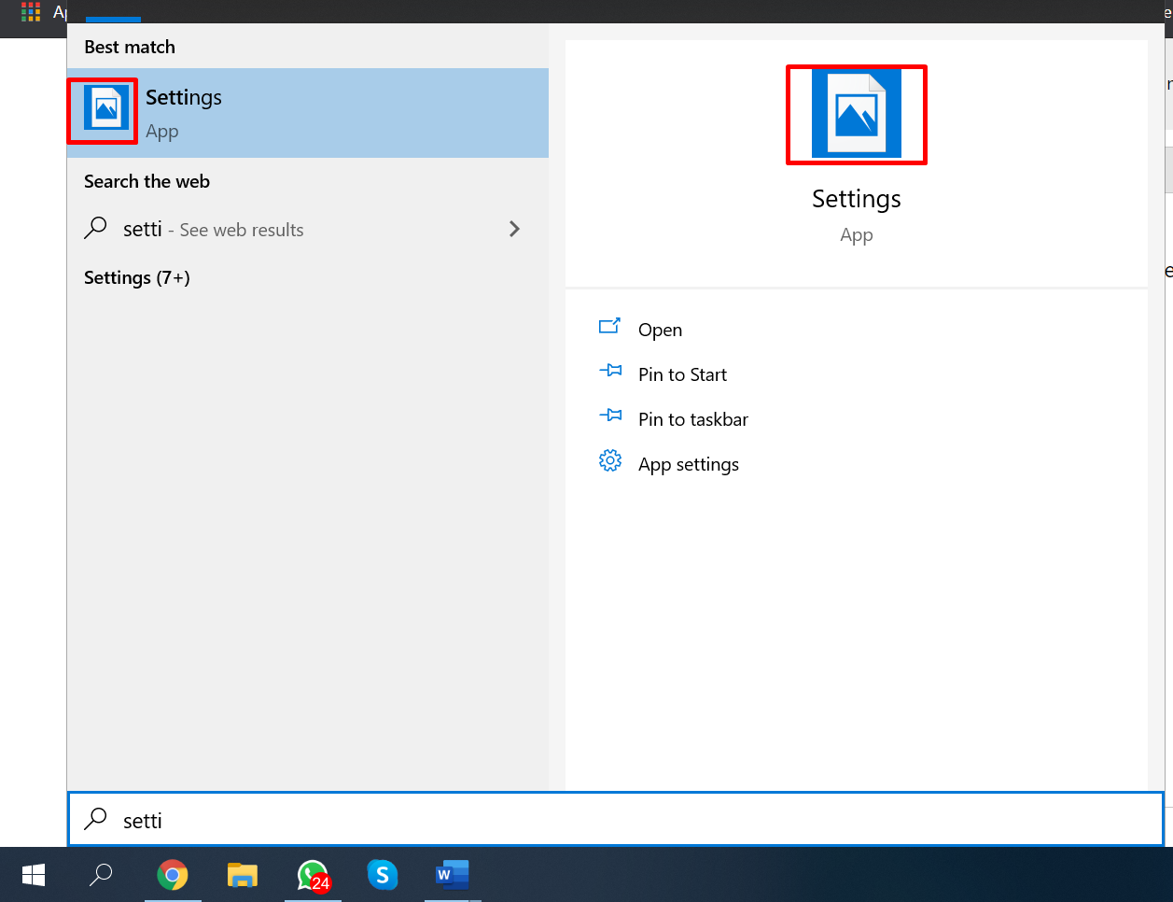This screenshot has width=1173, height=902.
Task: Open Skype from the taskbar
Action: coord(383,875)
